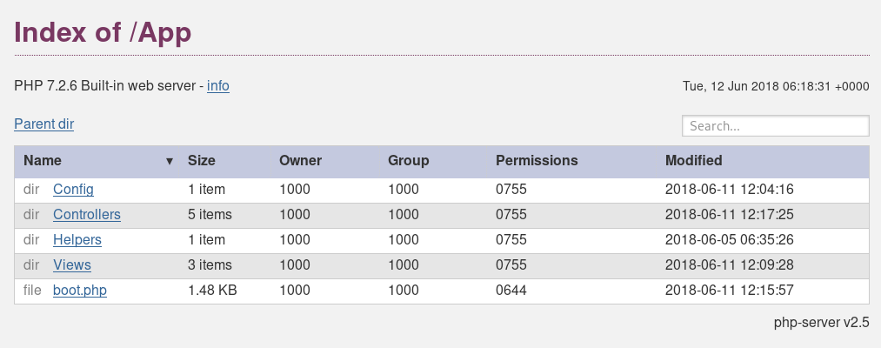Screen dimensions: 881x348
Task: Click the php-server v2.5 footer text
Action: pyautogui.click(x=821, y=323)
